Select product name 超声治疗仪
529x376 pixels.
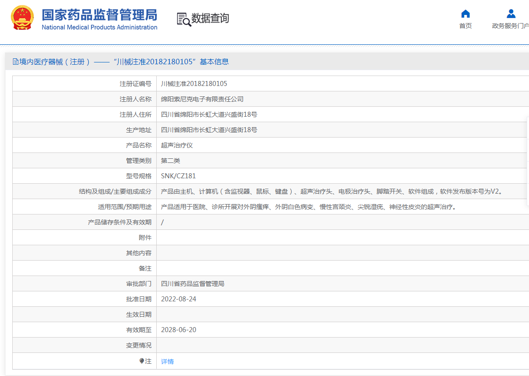[177, 145]
